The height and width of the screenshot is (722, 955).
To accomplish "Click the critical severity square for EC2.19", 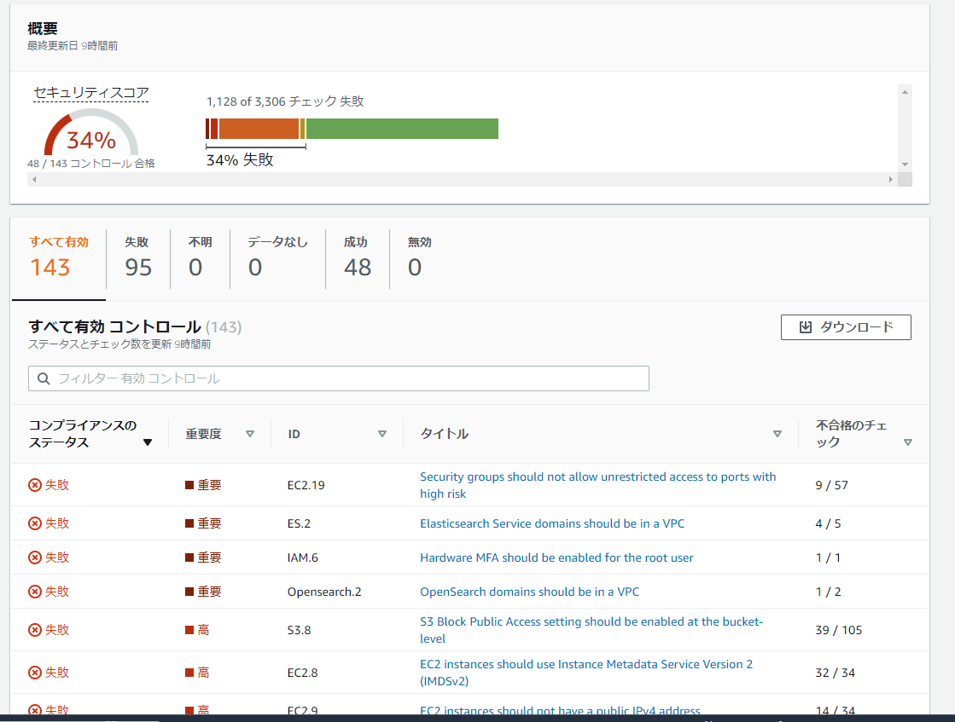I will [x=189, y=485].
